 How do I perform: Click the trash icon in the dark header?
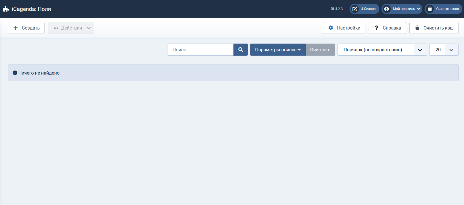coord(430,9)
